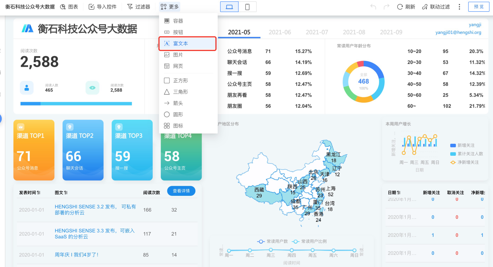
Task: Click the undo arrow icon
Action: [373, 7]
